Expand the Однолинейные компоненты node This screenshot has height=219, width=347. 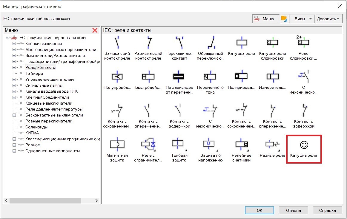click(14, 151)
